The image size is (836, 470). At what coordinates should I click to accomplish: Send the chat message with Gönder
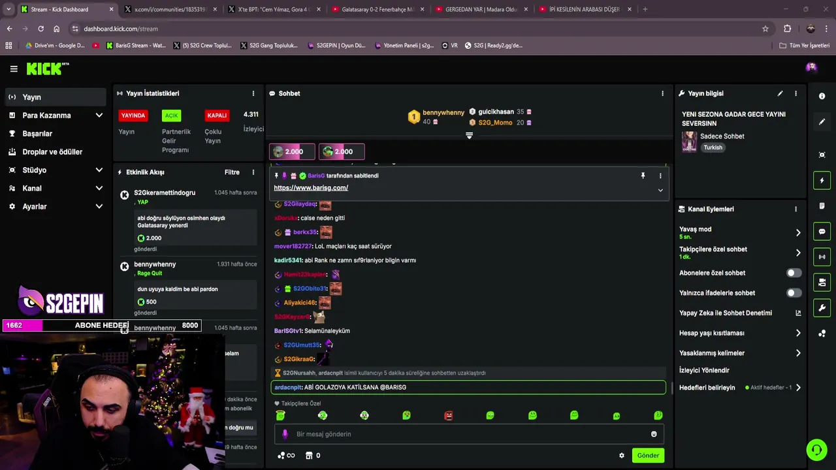[648, 456]
